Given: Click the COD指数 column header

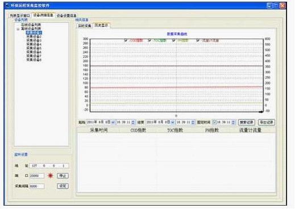Looking at the screenshot, I should click(138, 130).
